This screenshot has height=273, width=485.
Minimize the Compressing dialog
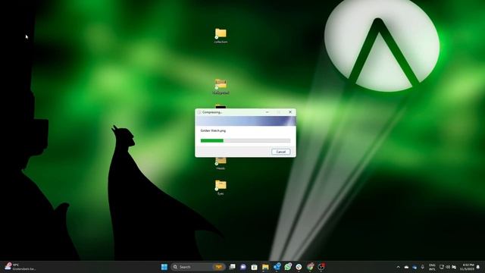tap(268, 112)
